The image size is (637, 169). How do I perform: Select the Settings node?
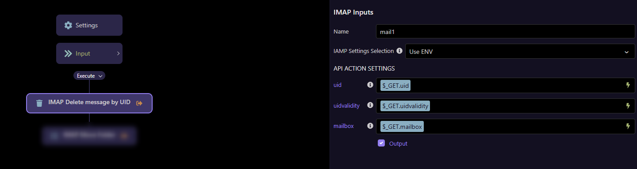point(89,25)
